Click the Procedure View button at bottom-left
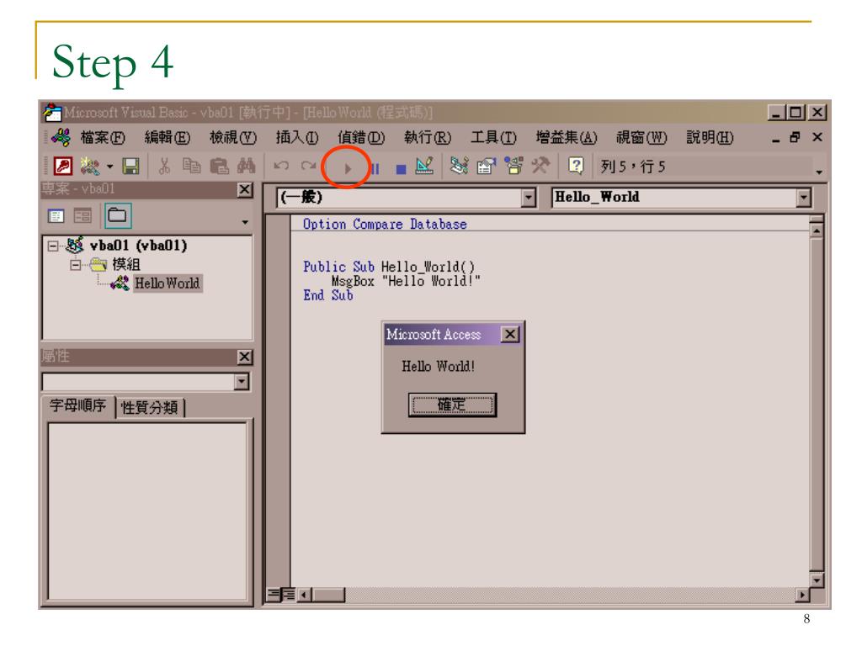Image resolution: width=862 pixels, height=646 pixels. point(274,595)
